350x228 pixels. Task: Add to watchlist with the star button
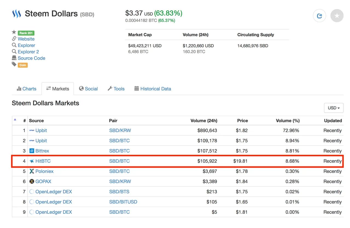coord(337,16)
